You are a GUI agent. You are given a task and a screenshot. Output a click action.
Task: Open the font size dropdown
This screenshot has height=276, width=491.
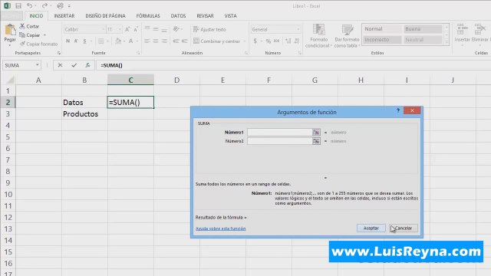(x=120, y=29)
